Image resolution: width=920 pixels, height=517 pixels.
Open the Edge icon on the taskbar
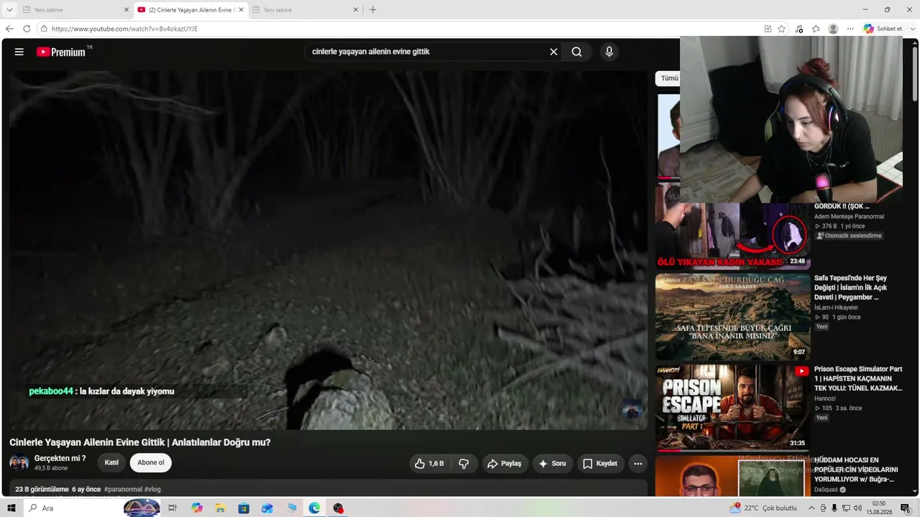(314, 508)
